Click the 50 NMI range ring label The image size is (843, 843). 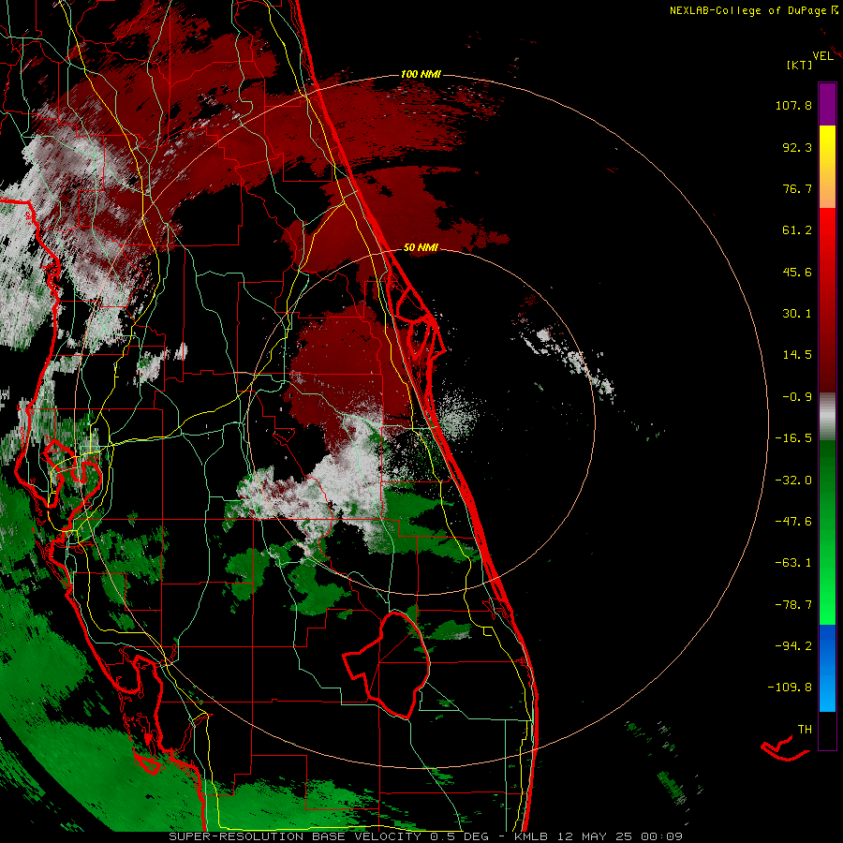421,247
